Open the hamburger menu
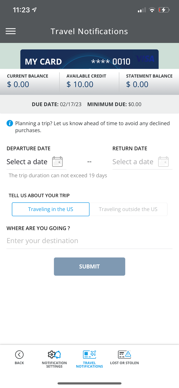Screen dimensions: 179x388 tap(11, 31)
